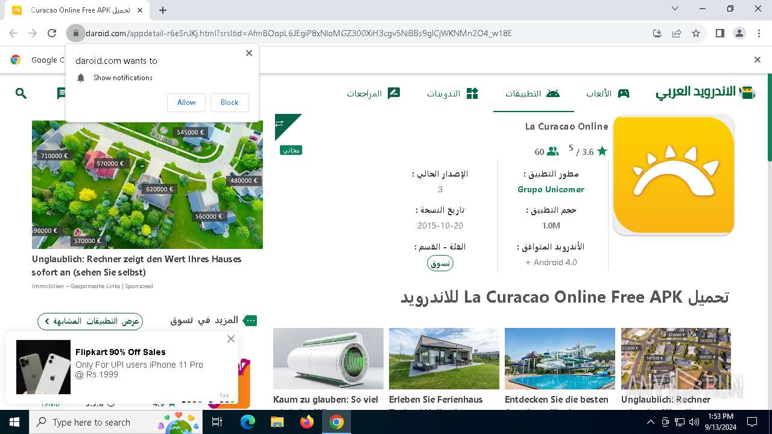
Task: Open the المراجعات reviews menu
Action: click(x=373, y=93)
